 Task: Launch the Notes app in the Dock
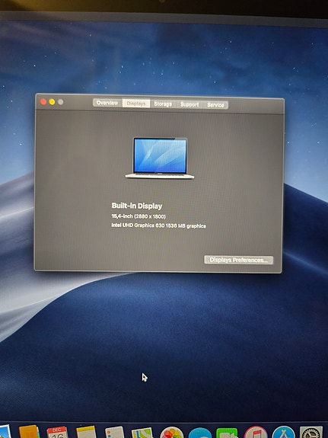point(86,432)
